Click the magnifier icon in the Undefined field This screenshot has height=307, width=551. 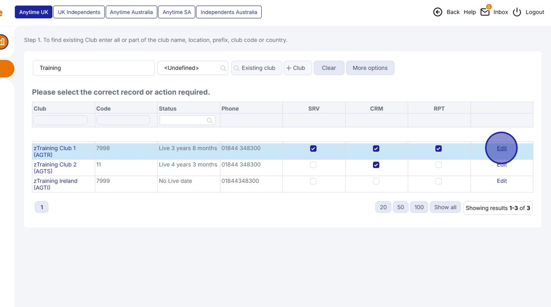coord(222,68)
